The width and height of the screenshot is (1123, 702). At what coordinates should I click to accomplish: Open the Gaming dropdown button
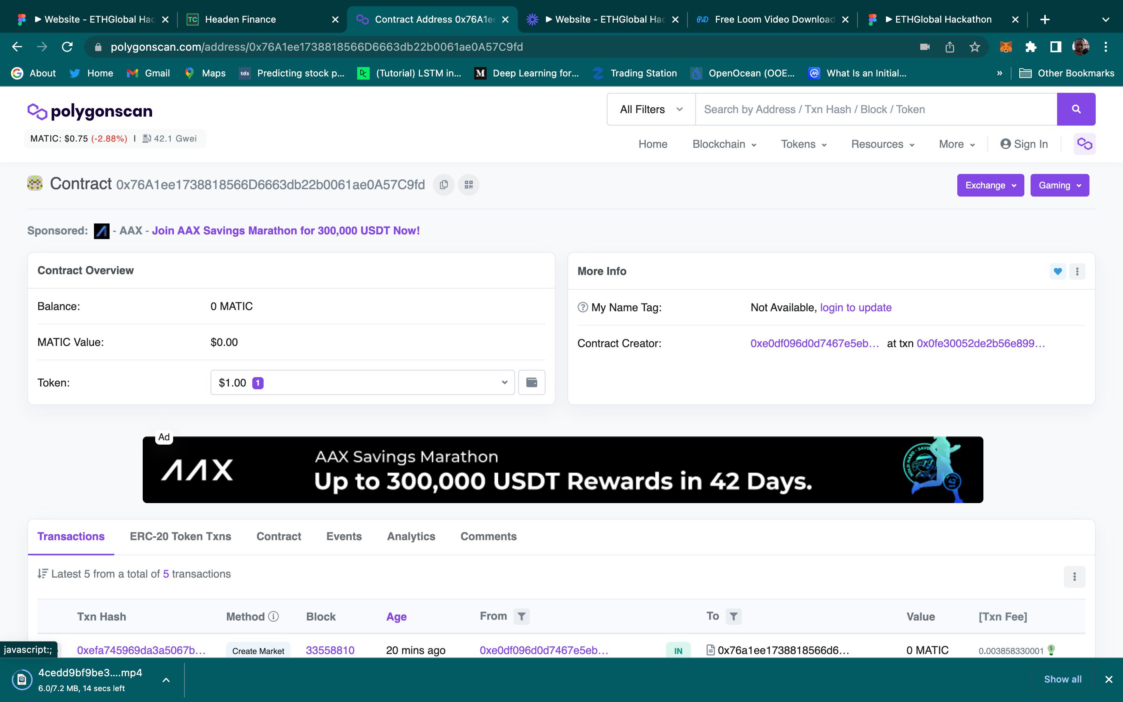click(1059, 185)
